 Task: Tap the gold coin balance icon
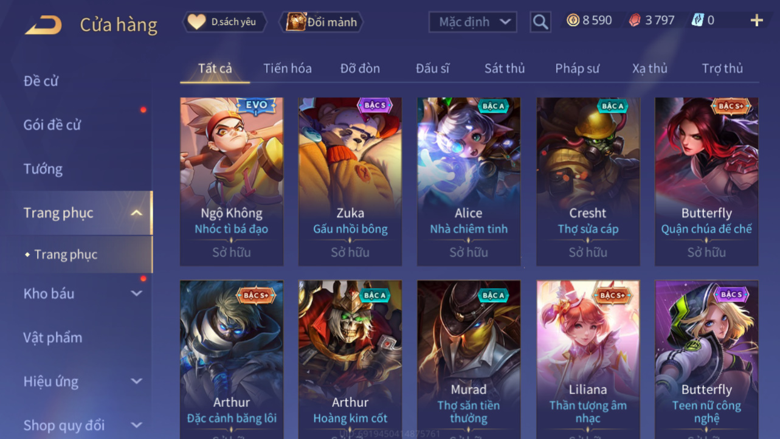(573, 21)
